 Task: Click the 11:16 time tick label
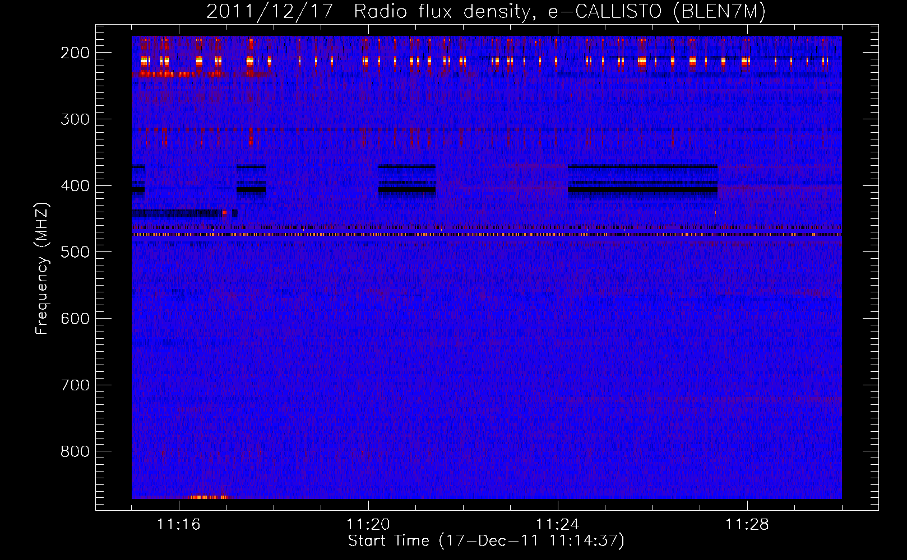point(179,525)
